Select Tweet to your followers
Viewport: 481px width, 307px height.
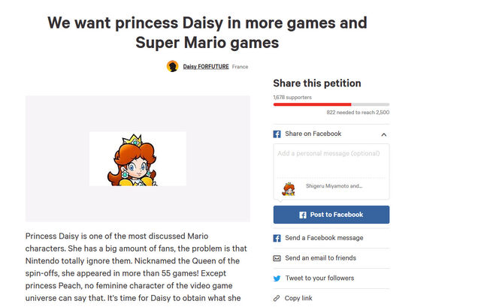tap(319, 278)
